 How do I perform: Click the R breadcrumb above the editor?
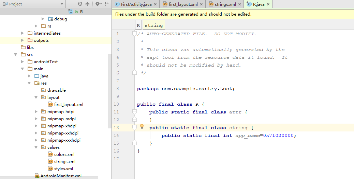pyautogui.click(x=138, y=25)
